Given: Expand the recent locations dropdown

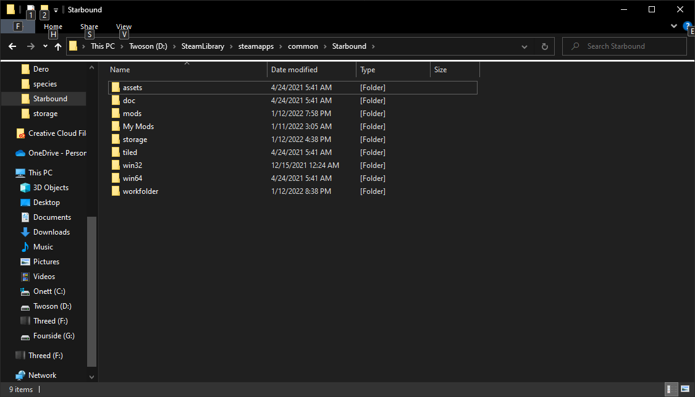Looking at the screenshot, I should coord(45,46).
